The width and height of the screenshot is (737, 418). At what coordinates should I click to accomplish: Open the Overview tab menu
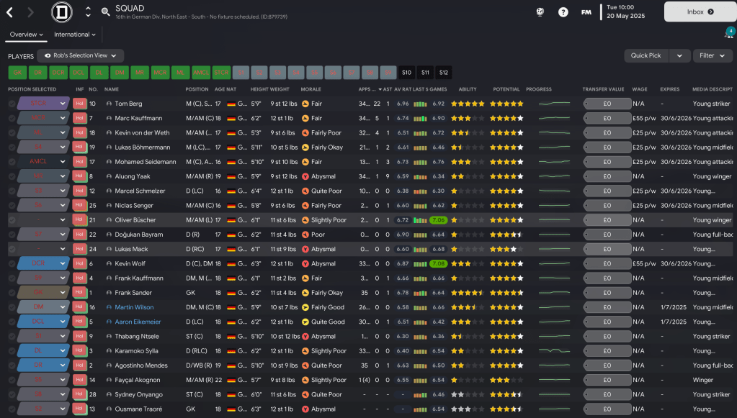tap(26, 35)
